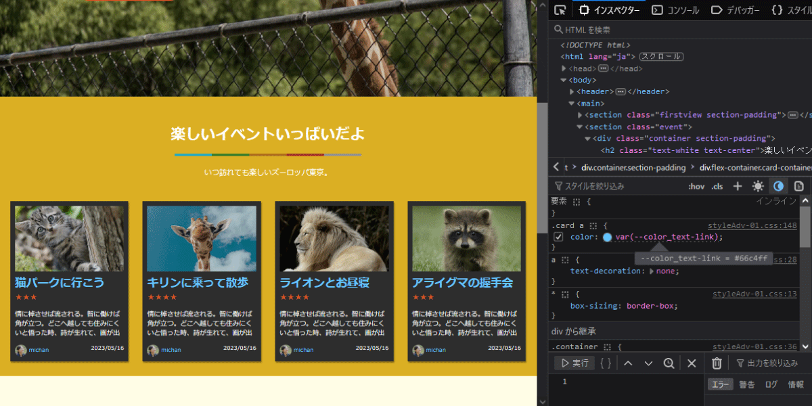Uncheck the color property checkbox

point(558,237)
